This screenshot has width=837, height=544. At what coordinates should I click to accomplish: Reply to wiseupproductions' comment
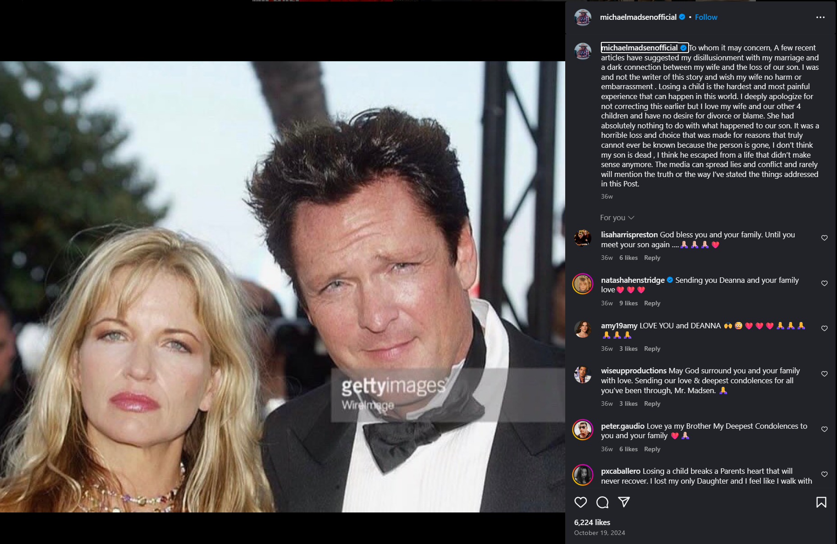coord(652,403)
